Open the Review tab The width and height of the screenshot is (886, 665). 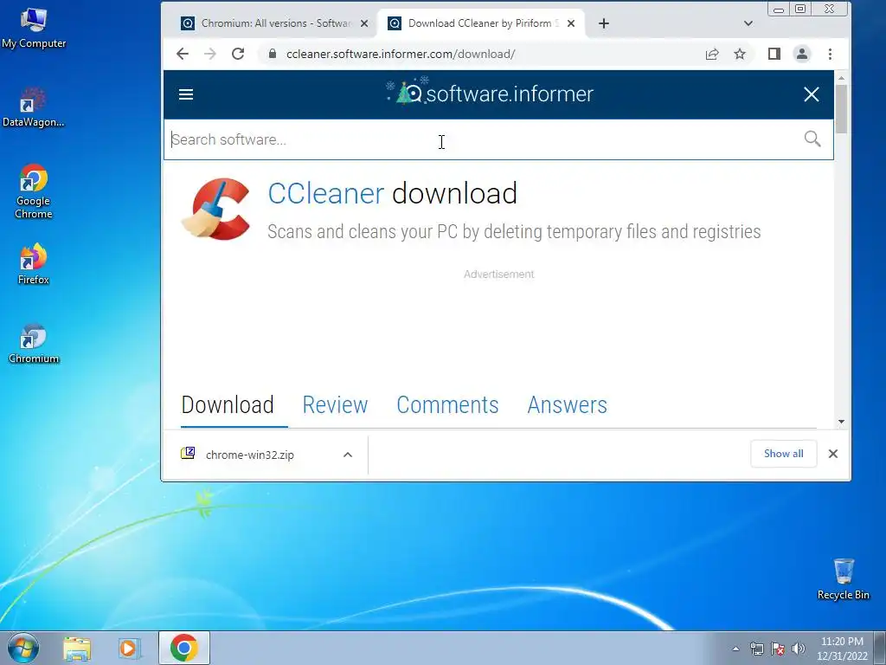(x=335, y=405)
